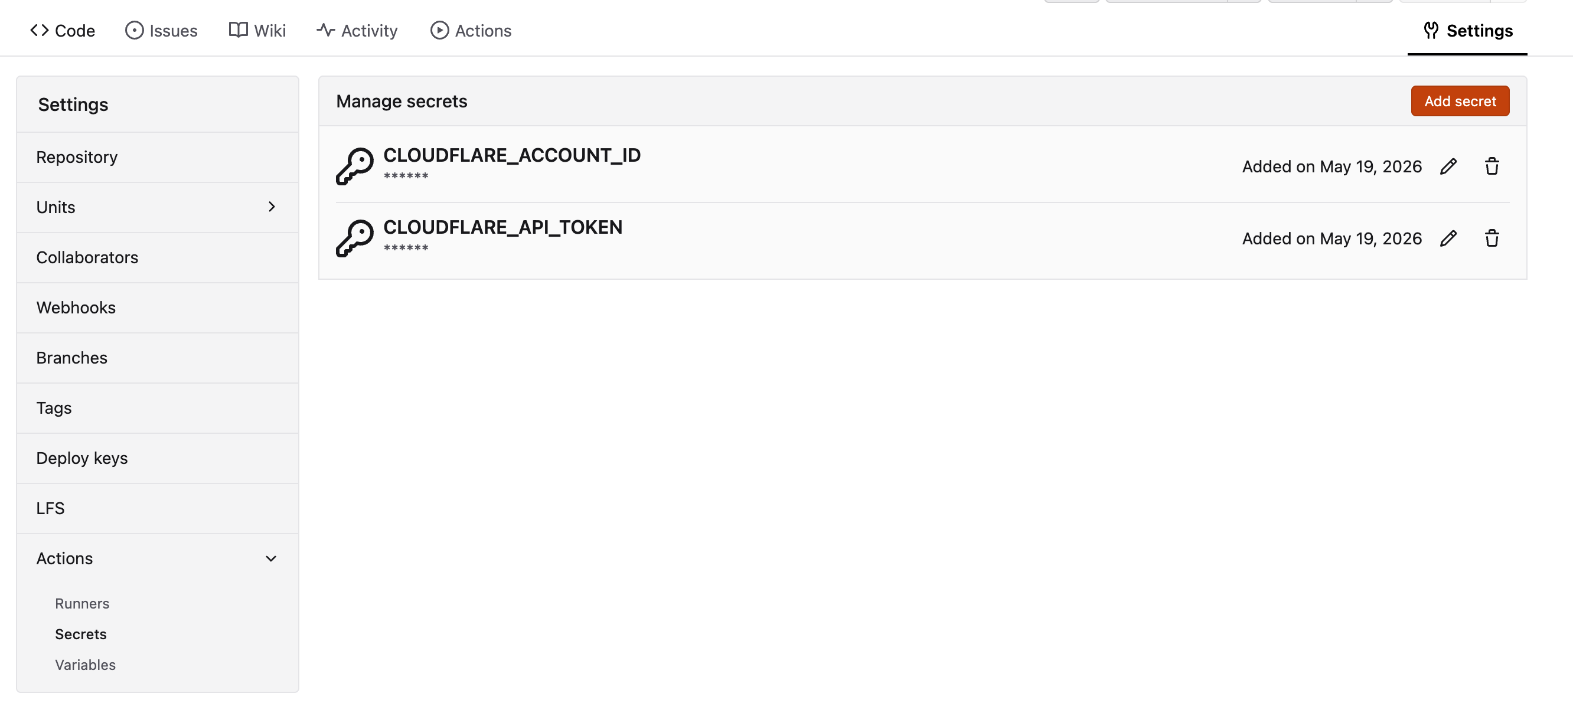Switch to the Activity tab
1573x713 pixels.
click(357, 31)
